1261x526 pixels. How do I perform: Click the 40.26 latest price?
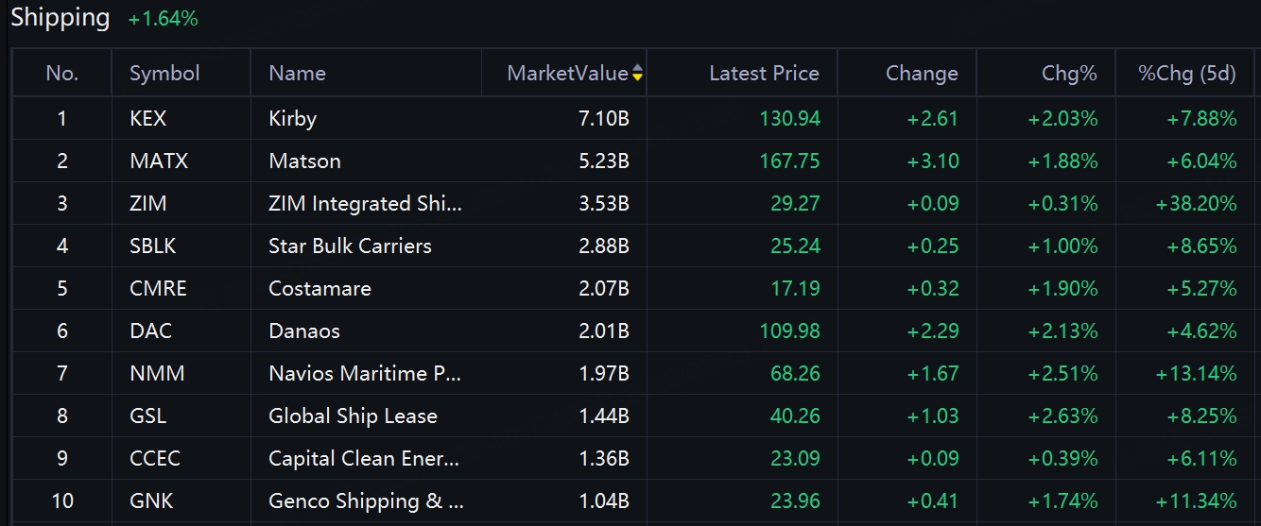[x=795, y=416]
